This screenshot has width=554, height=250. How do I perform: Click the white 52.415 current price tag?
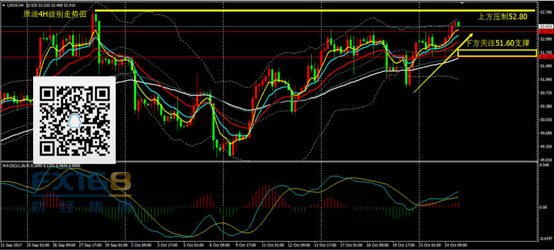point(545,26)
